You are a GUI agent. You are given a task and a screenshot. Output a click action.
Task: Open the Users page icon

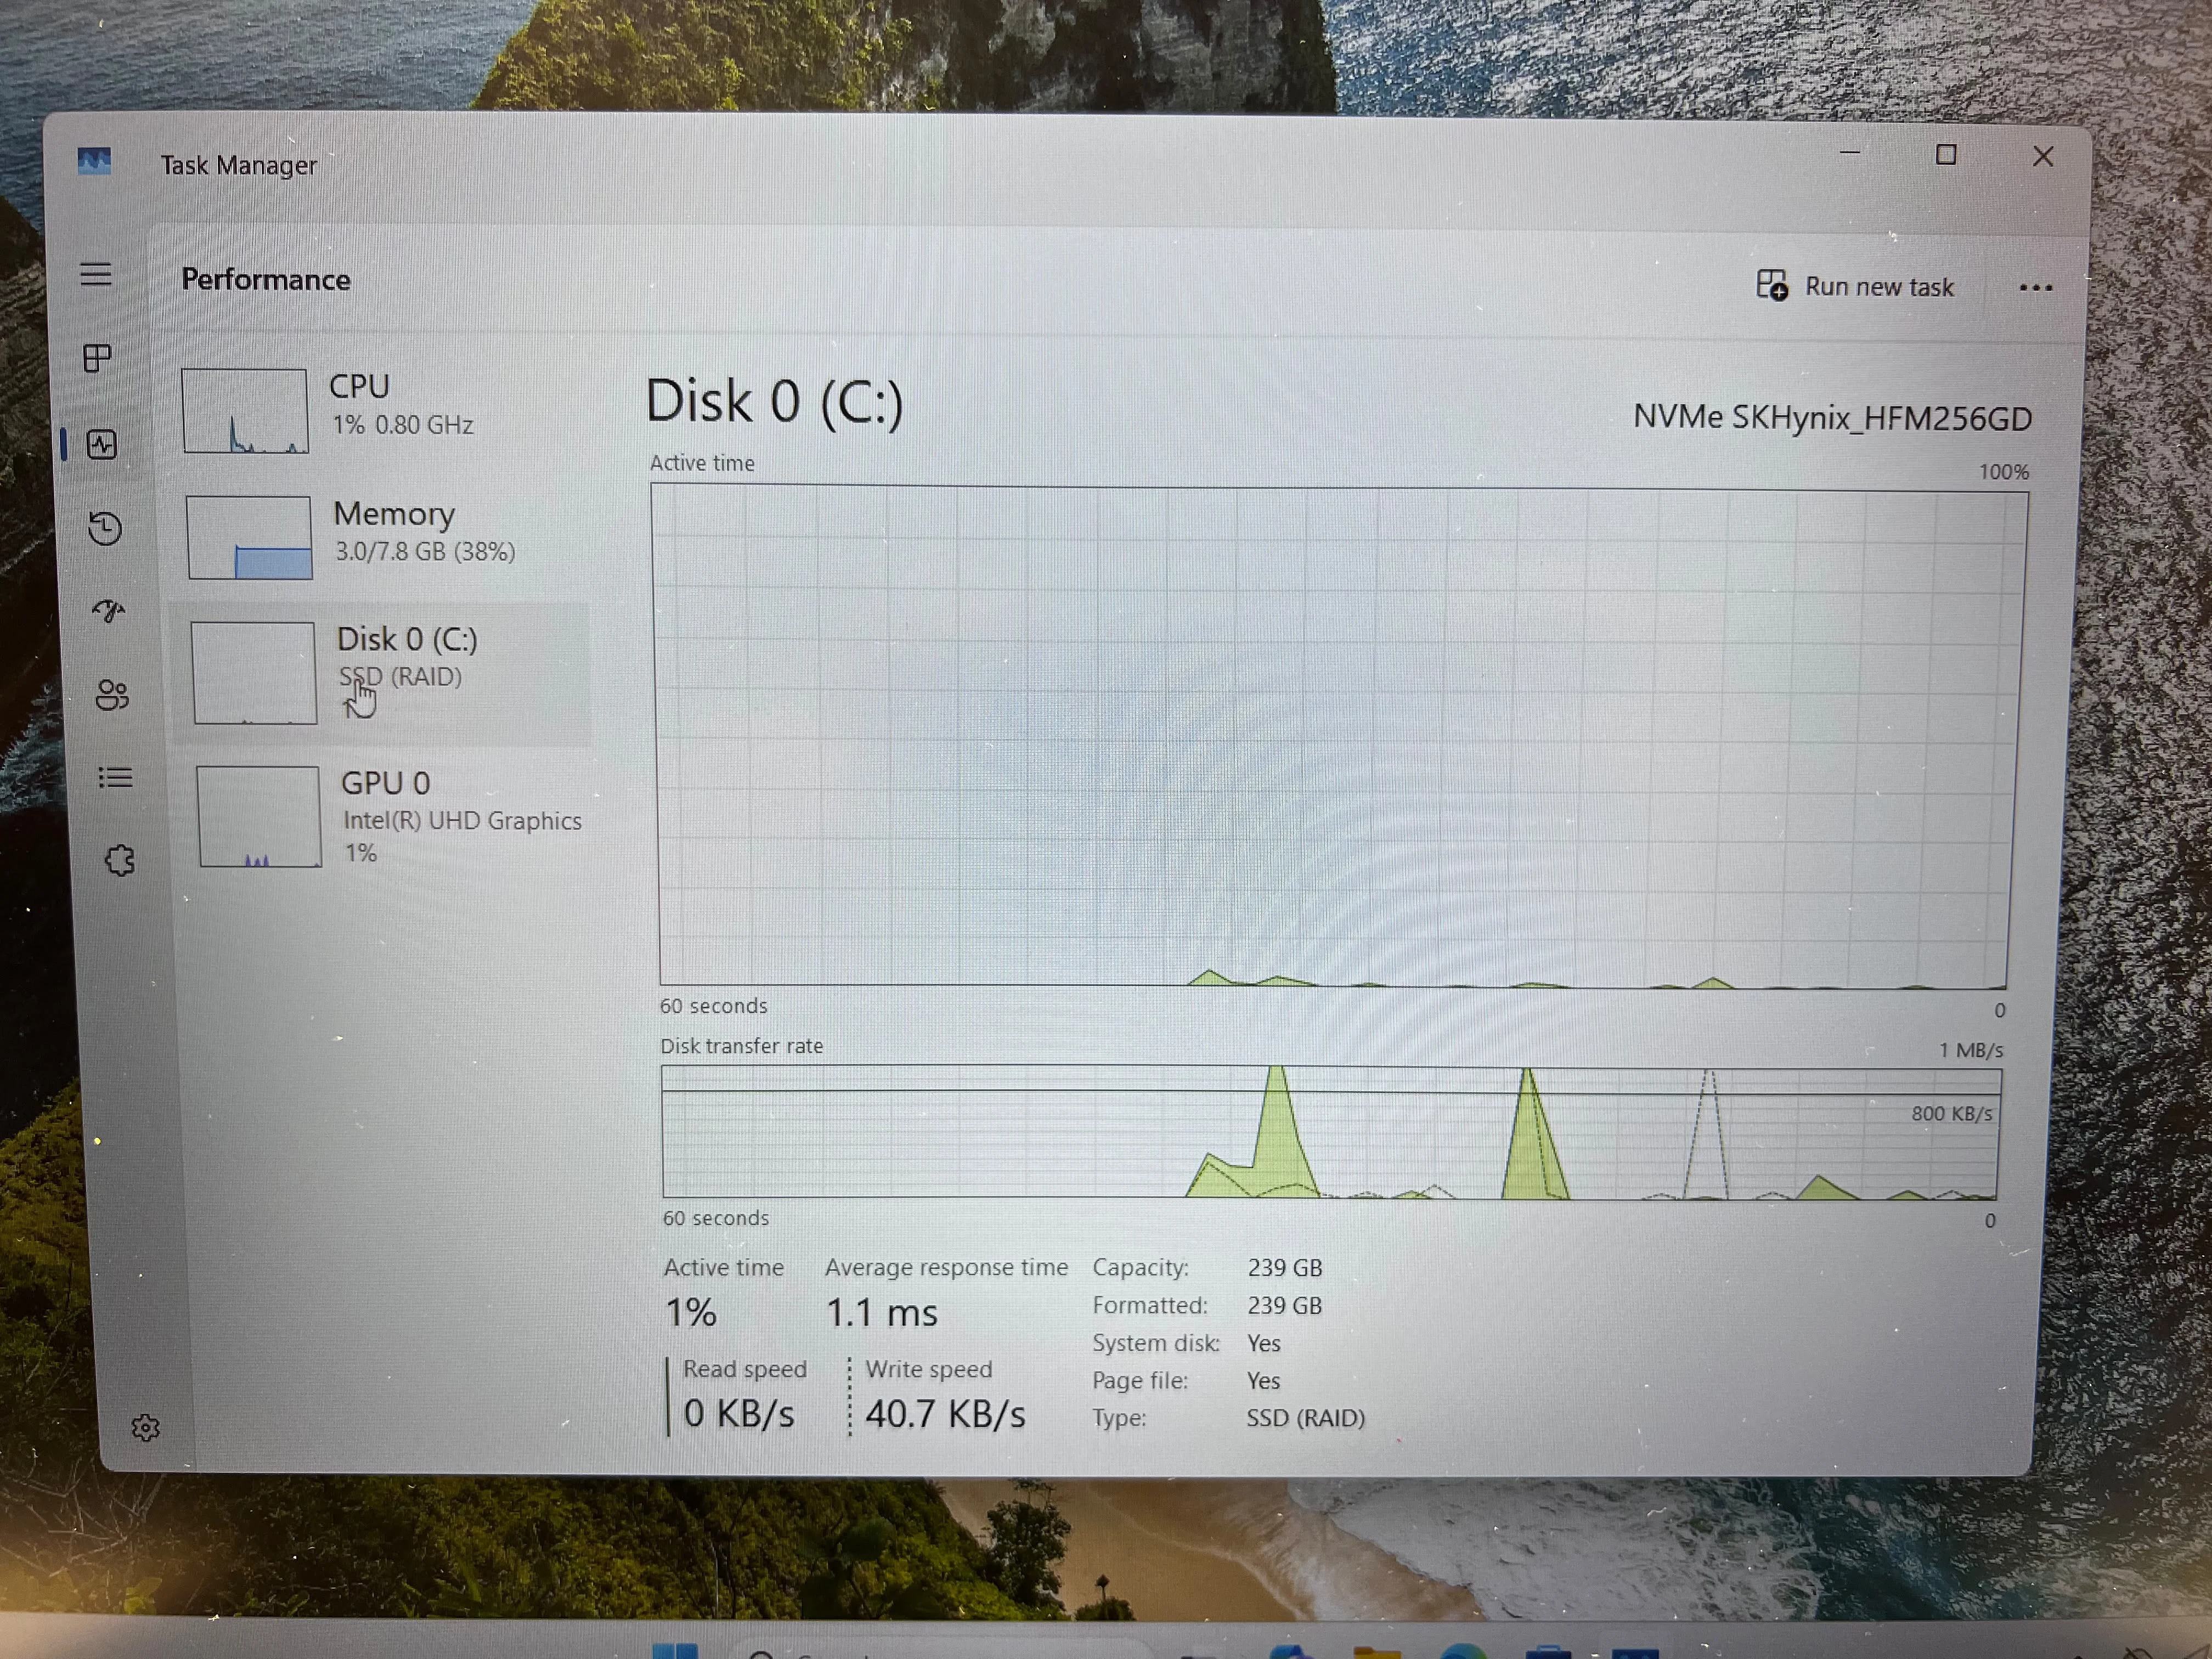pos(112,695)
